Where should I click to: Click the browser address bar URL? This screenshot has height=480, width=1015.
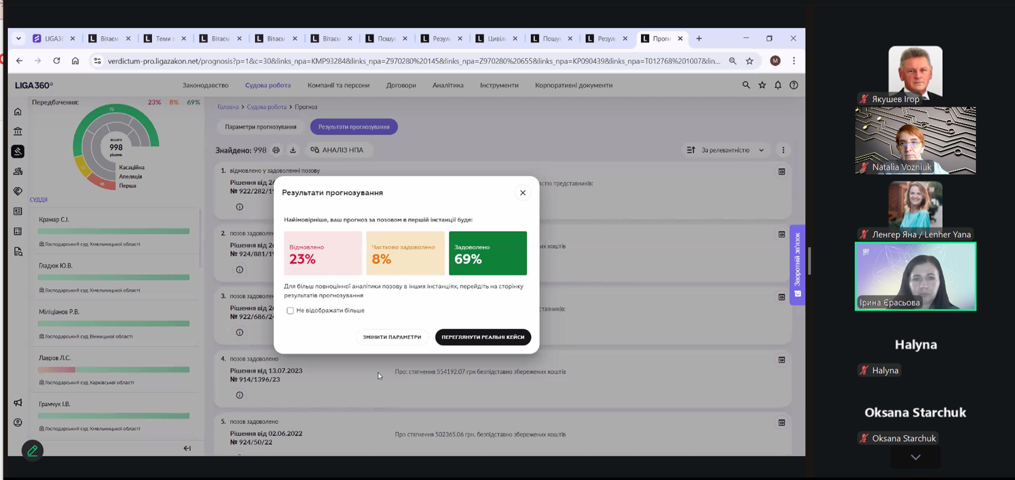pyautogui.click(x=414, y=61)
